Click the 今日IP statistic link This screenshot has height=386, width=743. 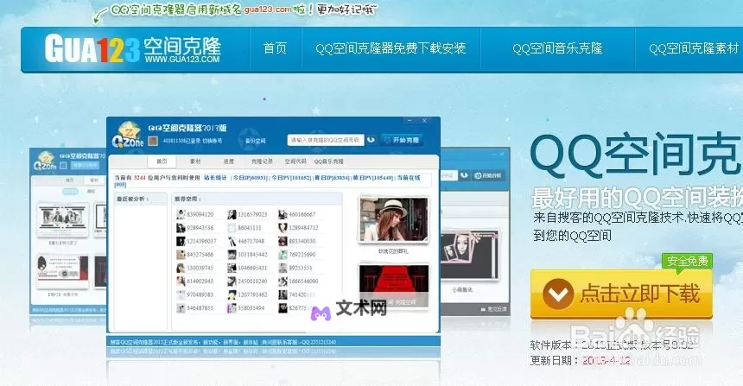tap(249, 178)
